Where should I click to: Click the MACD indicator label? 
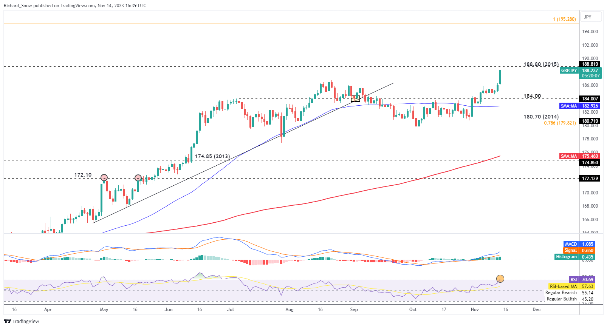click(571, 244)
